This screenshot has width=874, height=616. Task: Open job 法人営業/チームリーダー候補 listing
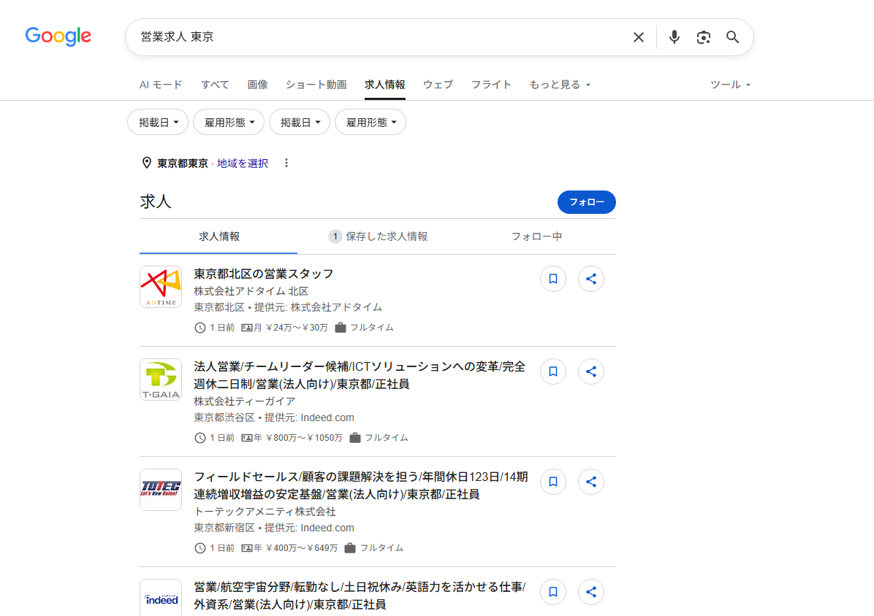pos(360,375)
